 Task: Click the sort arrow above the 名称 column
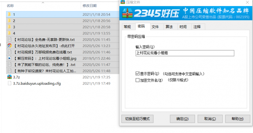(42, 2)
